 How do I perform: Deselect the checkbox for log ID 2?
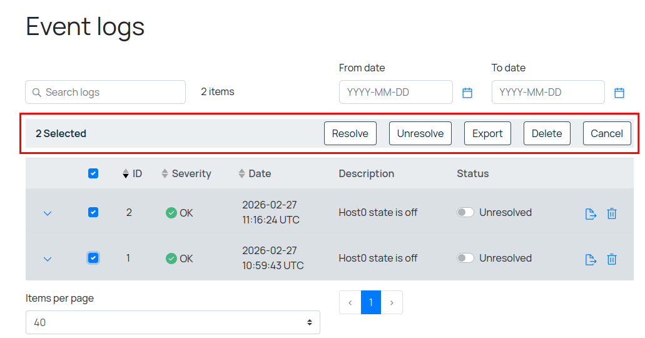point(93,213)
